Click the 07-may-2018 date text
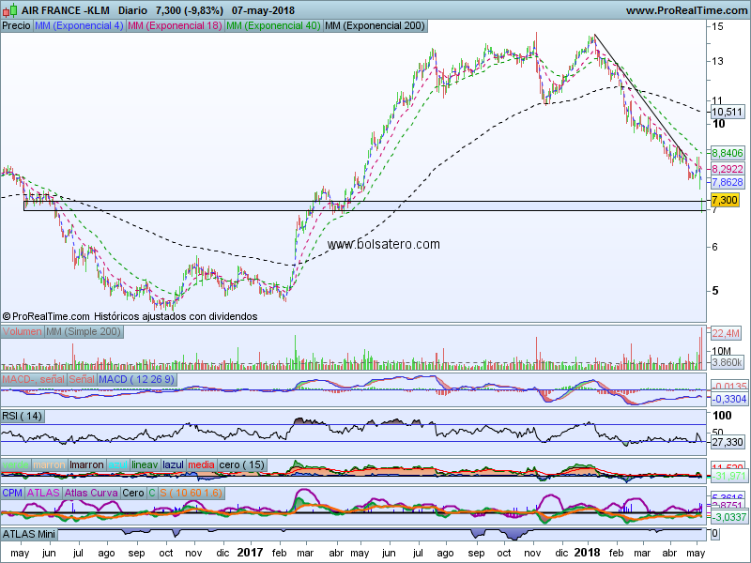 click(263, 10)
